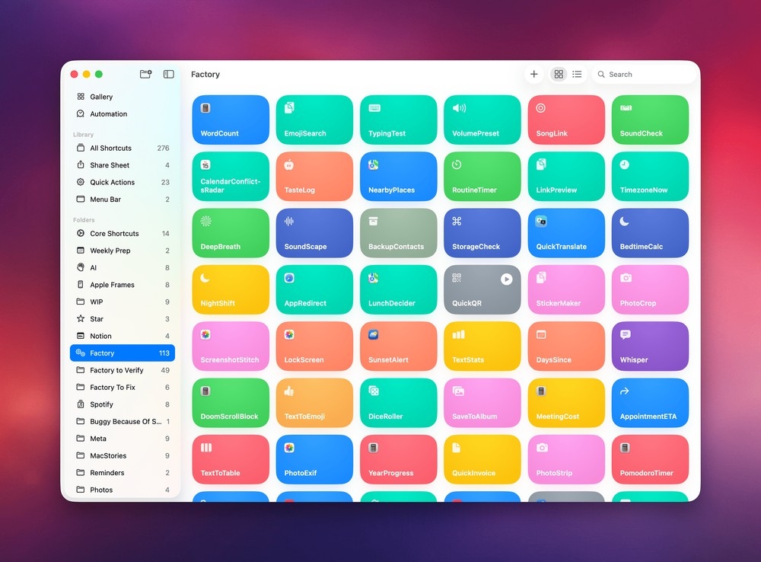The width and height of the screenshot is (761, 562).
Task: Open the SoundCheck shortcut tile
Action: tap(650, 120)
